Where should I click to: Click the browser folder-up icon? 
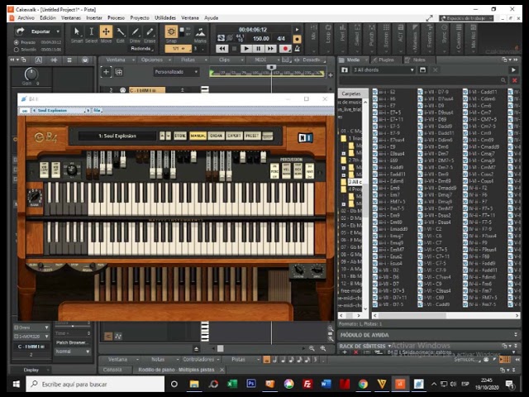click(x=345, y=69)
